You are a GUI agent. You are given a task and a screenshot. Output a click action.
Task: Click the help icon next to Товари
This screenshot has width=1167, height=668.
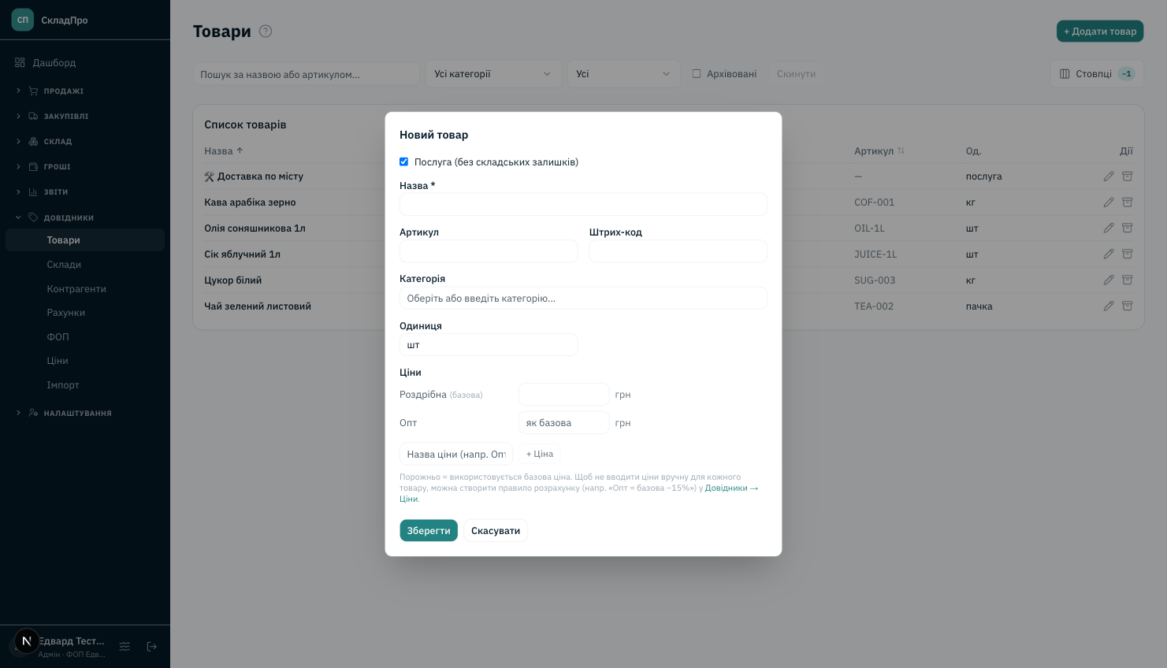[x=266, y=32]
